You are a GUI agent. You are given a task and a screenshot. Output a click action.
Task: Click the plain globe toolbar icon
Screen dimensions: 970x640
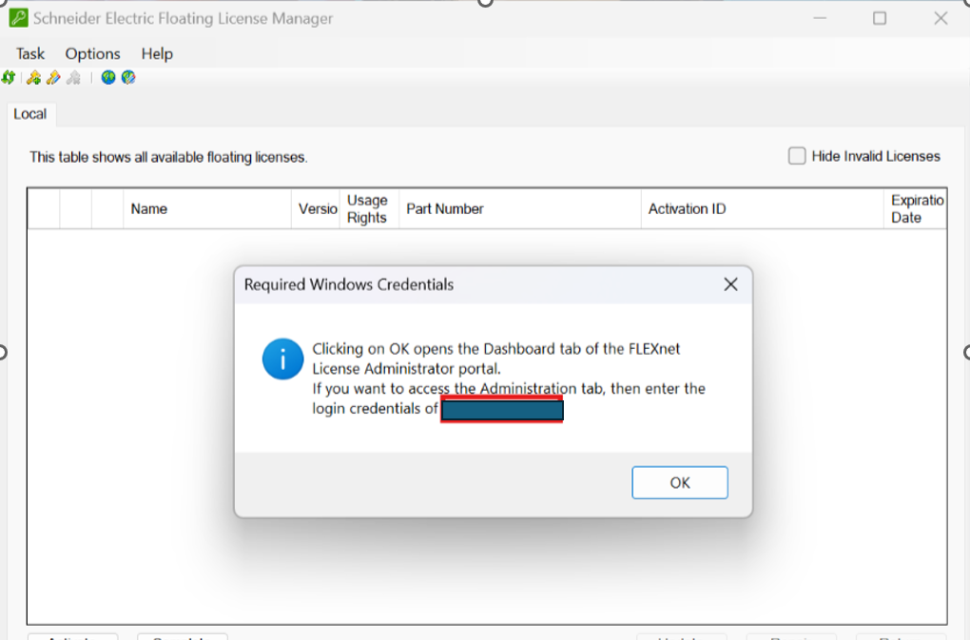(x=108, y=77)
